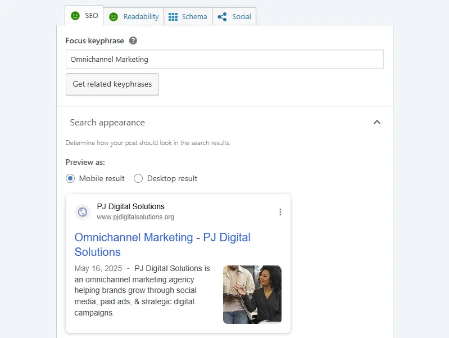The width and height of the screenshot is (449, 338).
Task: Click Get related keyphrases button
Action: pos(112,84)
